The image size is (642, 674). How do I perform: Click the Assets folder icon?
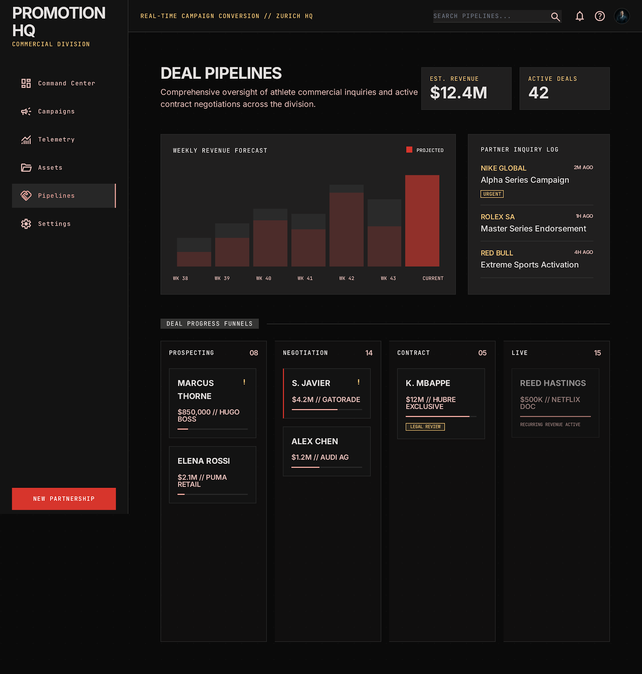coord(26,168)
